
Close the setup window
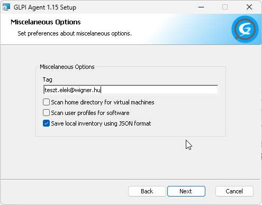pyautogui.click(x=249, y=7)
